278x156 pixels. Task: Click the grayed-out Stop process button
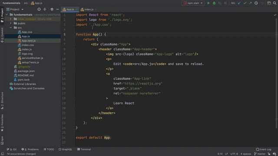pos(225,3)
